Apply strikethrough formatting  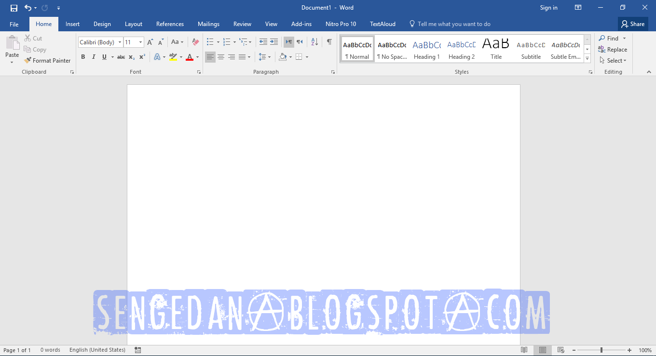pos(121,57)
